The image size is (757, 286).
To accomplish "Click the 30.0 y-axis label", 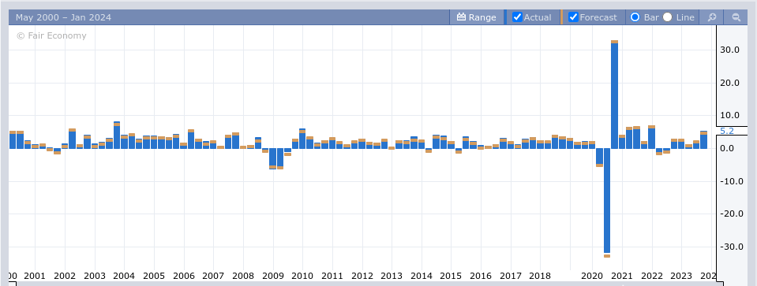I will point(730,50).
